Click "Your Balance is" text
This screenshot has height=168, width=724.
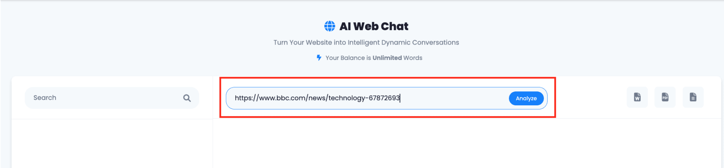(348, 58)
